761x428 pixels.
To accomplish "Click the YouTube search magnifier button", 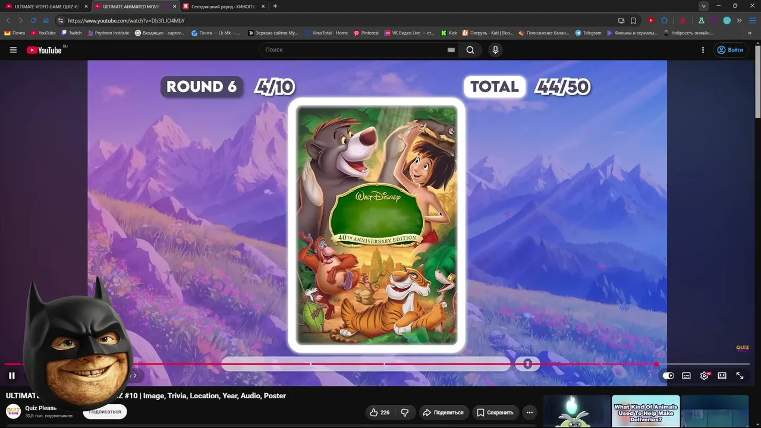I will coord(470,50).
